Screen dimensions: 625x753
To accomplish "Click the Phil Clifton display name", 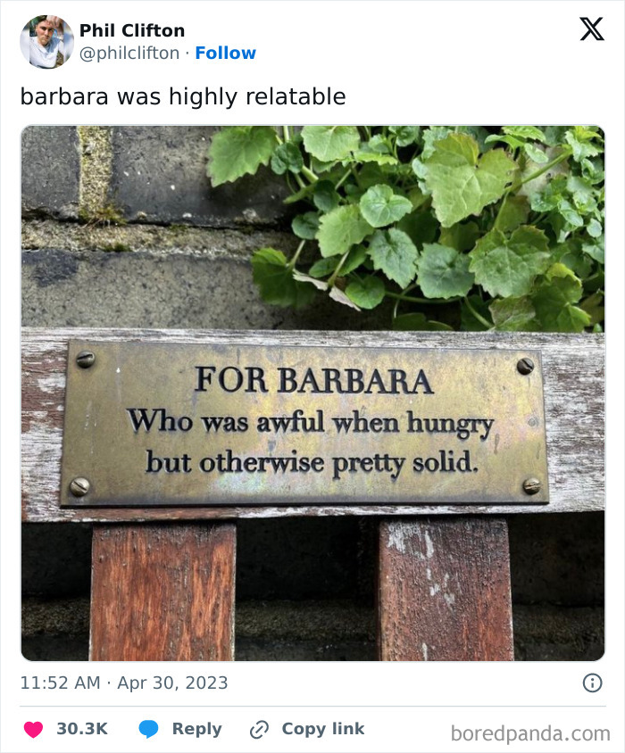I will coord(131,29).
